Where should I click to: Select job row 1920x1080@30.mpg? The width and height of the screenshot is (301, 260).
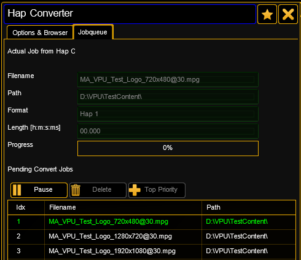click(152, 251)
